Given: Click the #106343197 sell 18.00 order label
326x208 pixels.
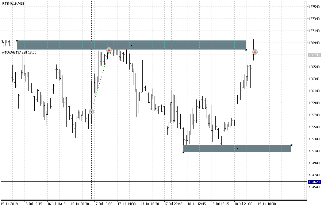Looking at the screenshot, I should coord(19,52).
